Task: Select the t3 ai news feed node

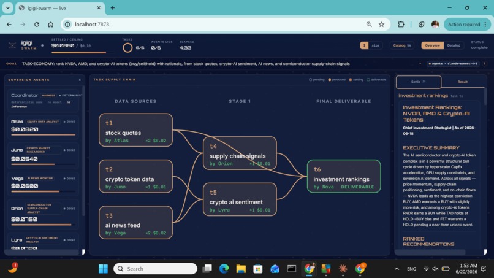Action: (136, 223)
